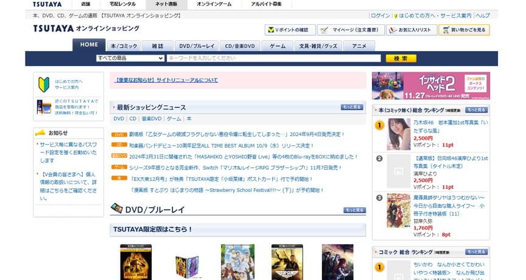
Task: Open the ちいかわ comic ranking link
Action: pyautogui.click(x=449, y=272)
